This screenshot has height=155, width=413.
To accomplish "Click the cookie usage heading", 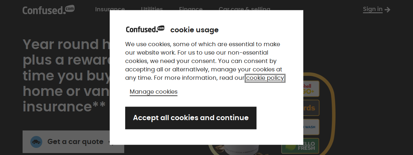I will [195, 30].
